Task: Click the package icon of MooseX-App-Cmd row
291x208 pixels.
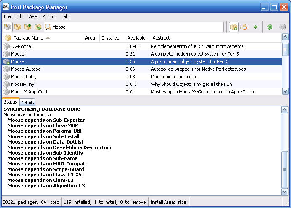Action: tap(6, 92)
